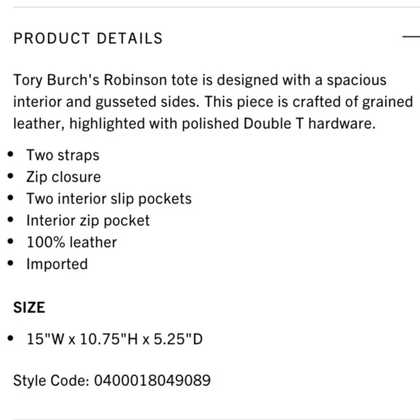Click the word gusseted in description
The image size is (420, 420).
126,102
